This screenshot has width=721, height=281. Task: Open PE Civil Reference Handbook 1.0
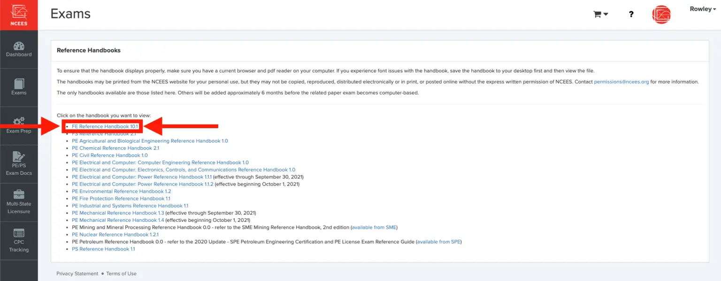pyautogui.click(x=109, y=155)
